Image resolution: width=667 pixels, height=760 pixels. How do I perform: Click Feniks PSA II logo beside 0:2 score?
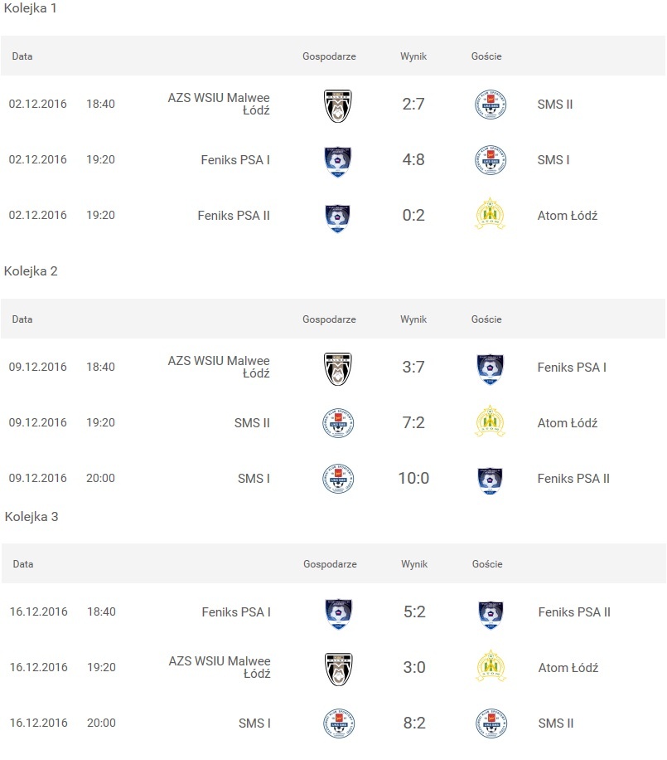coord(337,215)
